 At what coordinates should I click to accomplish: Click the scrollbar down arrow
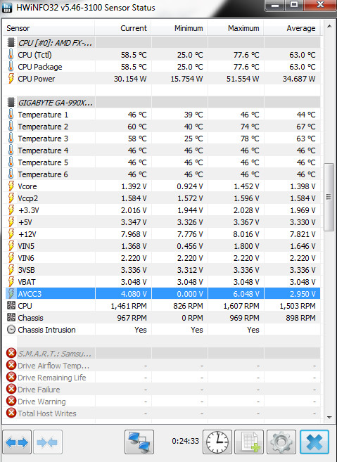tap(329, 417)
